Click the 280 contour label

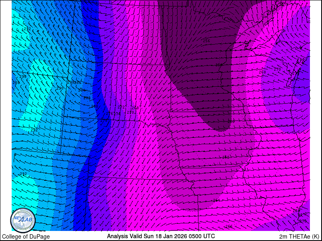95,106
